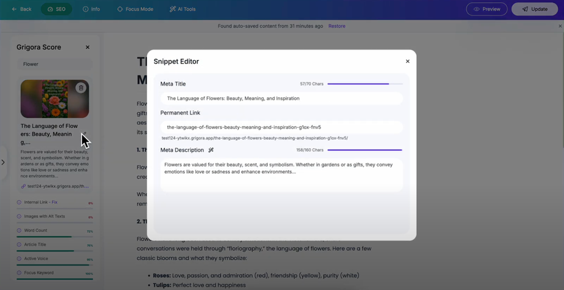Click the Update button

[x=535, y=9]
